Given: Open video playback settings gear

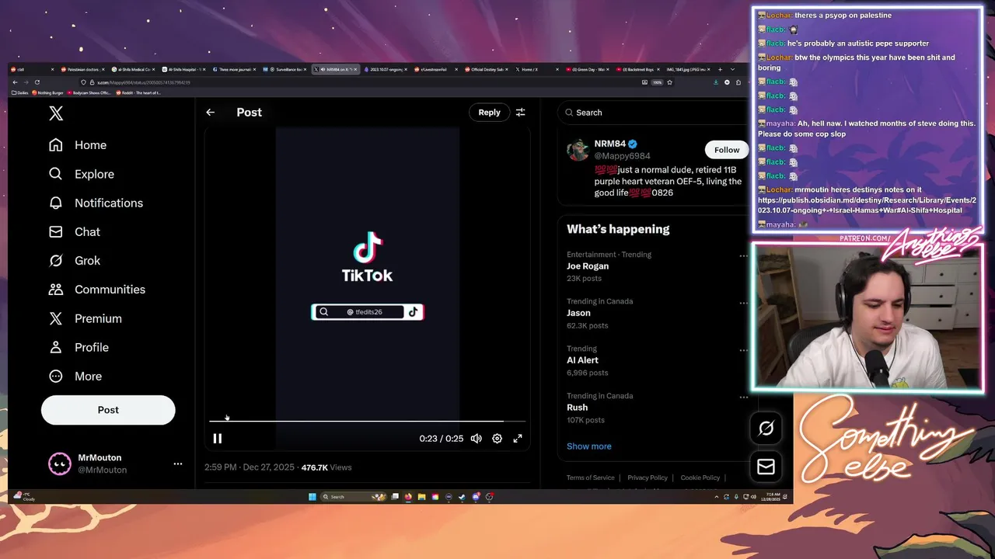Looking at the screenshot, I should pyautogui.click(x=497, y=439).
